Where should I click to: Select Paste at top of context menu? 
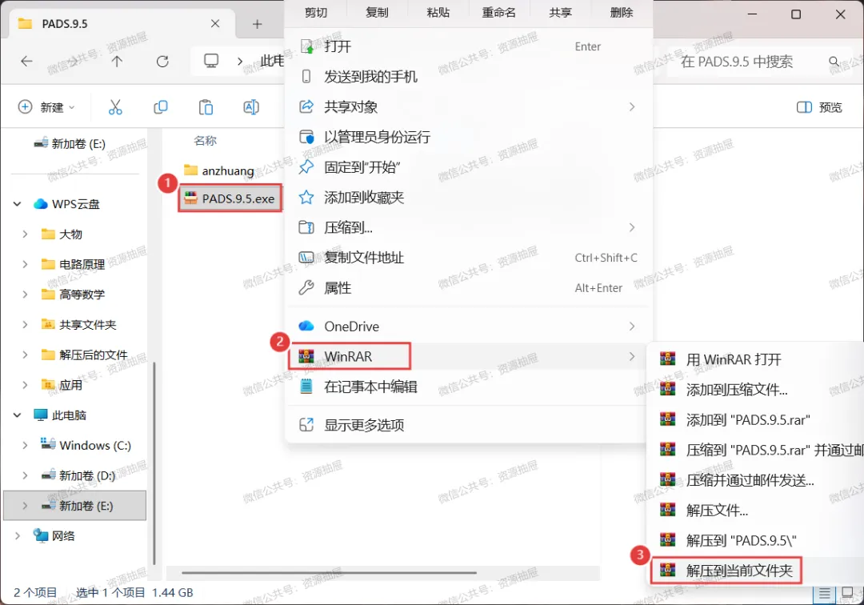pos(438,12)
